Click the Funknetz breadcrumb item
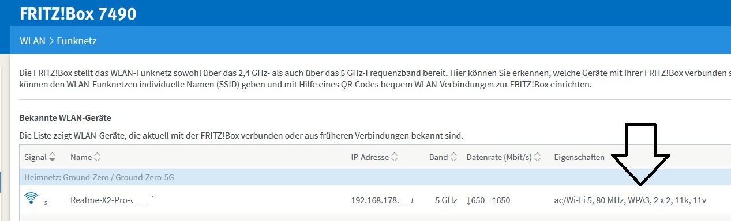The width and height of the screenshot is (731, 221). point(76,41)
